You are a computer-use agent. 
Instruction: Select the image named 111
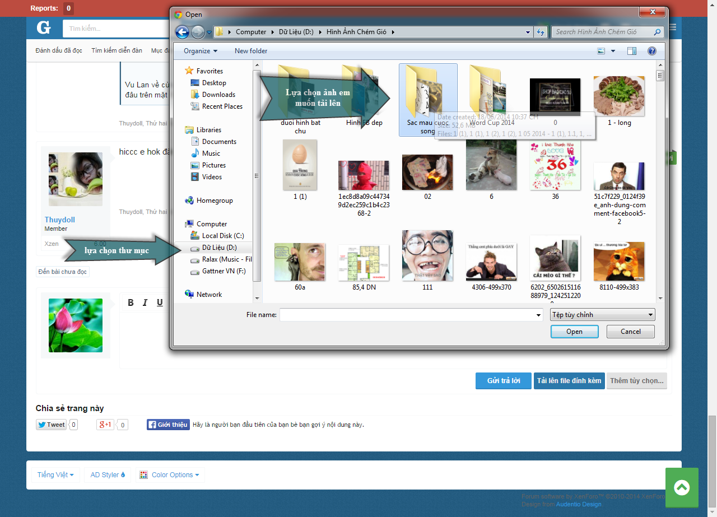tap(427, 260)
